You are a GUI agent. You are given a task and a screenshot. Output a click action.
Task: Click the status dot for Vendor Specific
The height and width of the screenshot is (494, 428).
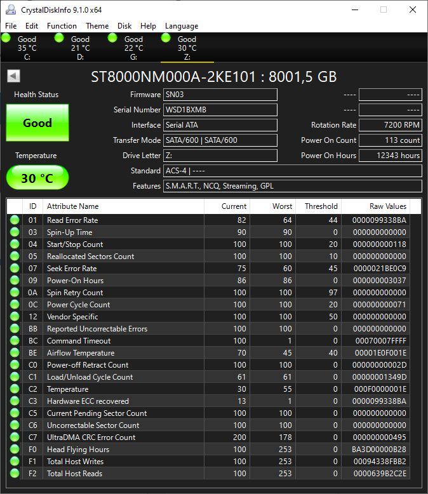point(15,316)
